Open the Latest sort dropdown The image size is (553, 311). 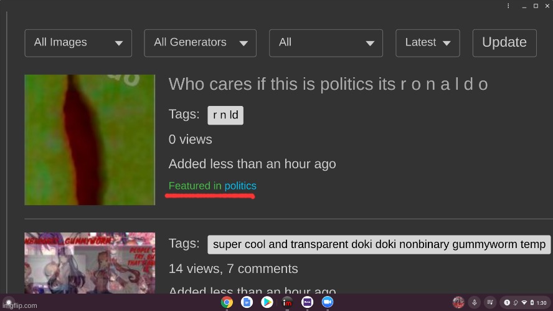pos(428,43)
